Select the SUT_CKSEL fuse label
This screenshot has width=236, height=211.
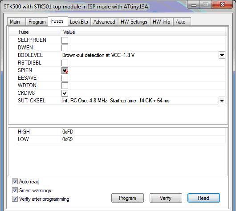(32, 101)
